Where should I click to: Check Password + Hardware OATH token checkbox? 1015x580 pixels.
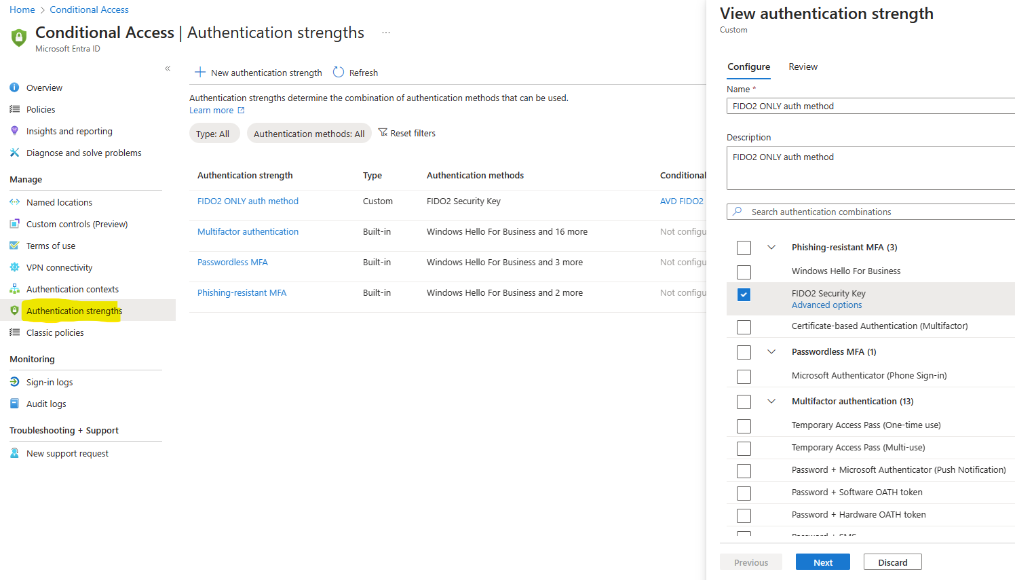click(744, 516)
